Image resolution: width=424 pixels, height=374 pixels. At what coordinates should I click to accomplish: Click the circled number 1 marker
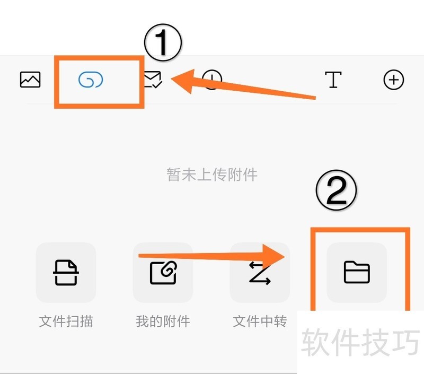tap(163, 42)
